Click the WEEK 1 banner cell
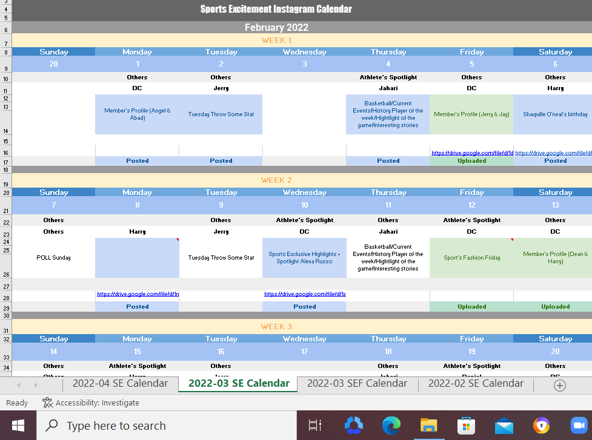592x440 pixels. coord(276,40)
